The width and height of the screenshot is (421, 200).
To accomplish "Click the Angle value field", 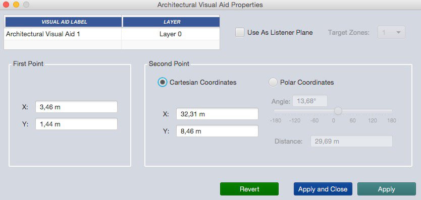I will coord(310,101).
